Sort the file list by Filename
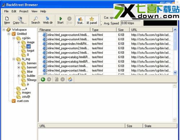This screenshot has width=180, height=140. (64, 30)
